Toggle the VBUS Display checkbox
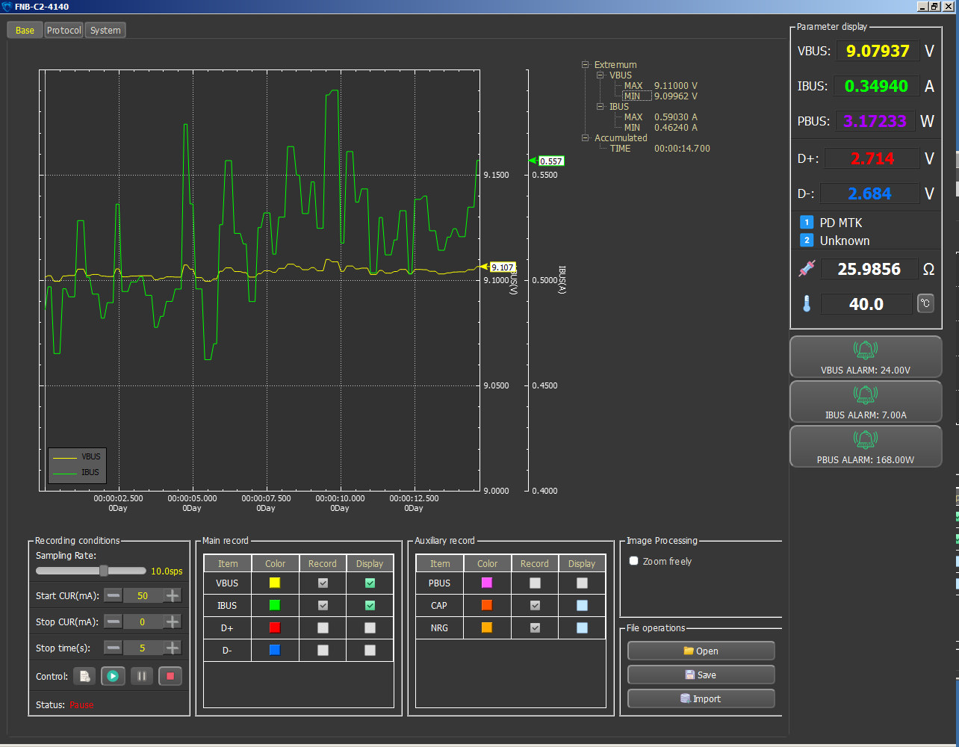This screenshot has width=959, height=747. click(x=370, y=583)
